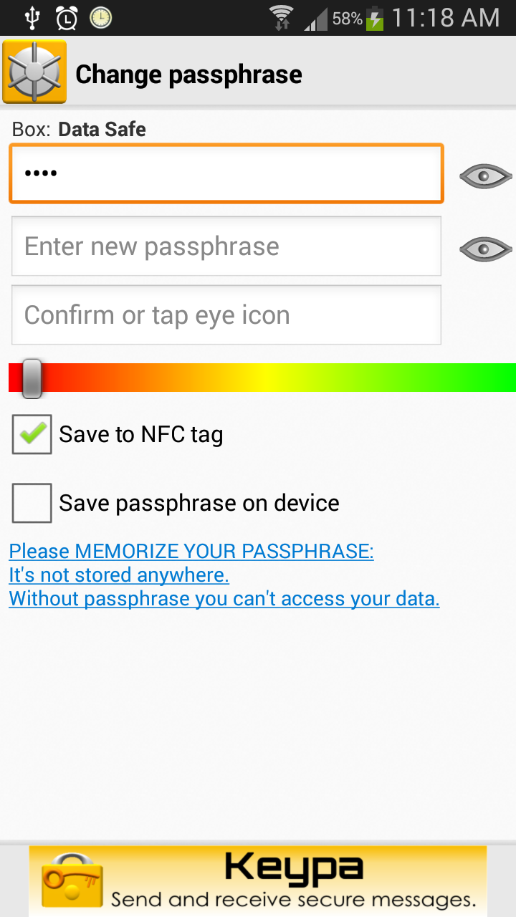Viewport: 516px width, 917px height.
Task: Reveal the new passphrase via eye icon
Action: 485,249
